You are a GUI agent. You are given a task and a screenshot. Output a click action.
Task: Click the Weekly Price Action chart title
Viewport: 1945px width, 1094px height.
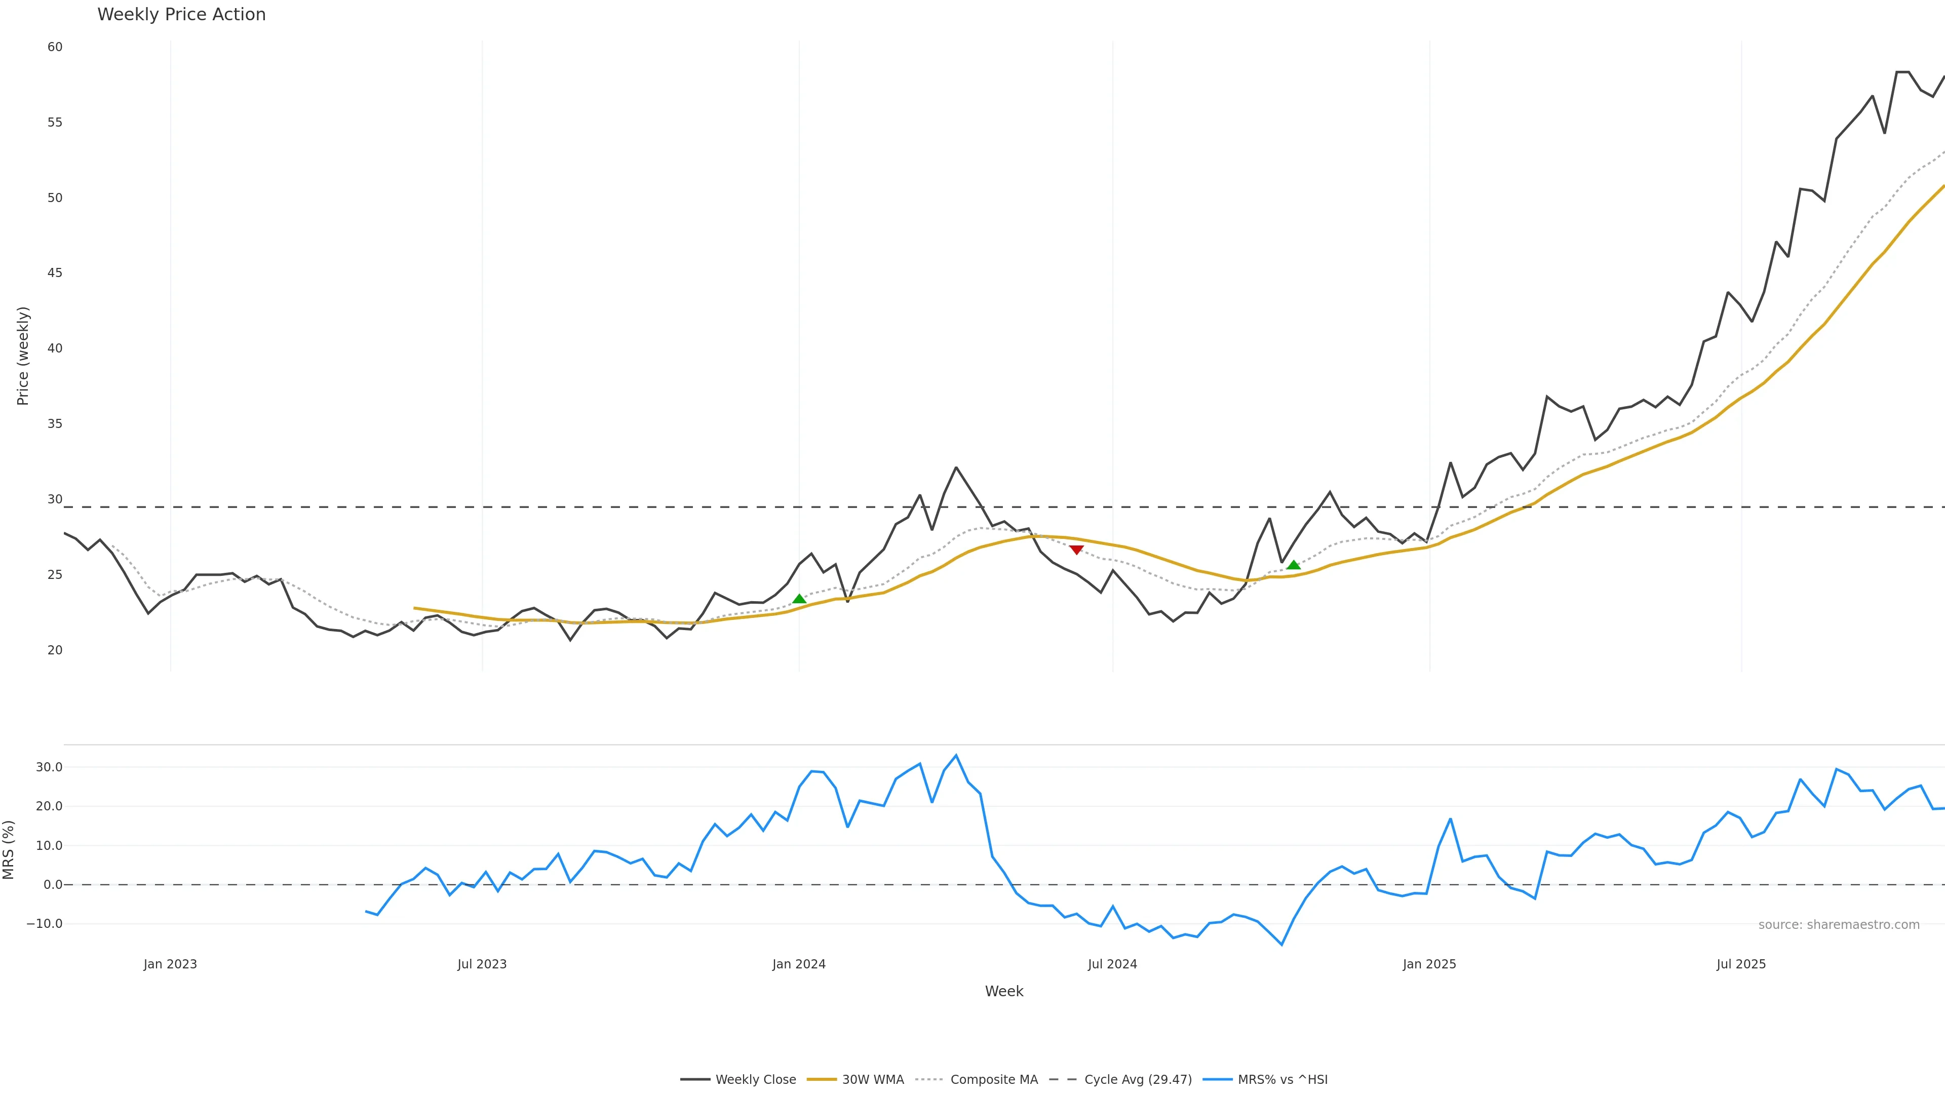coord(182,14)
